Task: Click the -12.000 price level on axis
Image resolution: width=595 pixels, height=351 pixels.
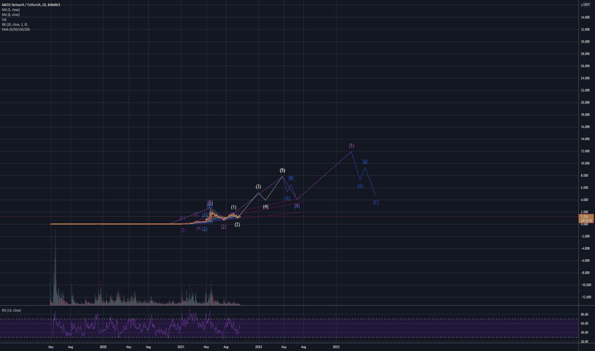Action: (584, 297)
